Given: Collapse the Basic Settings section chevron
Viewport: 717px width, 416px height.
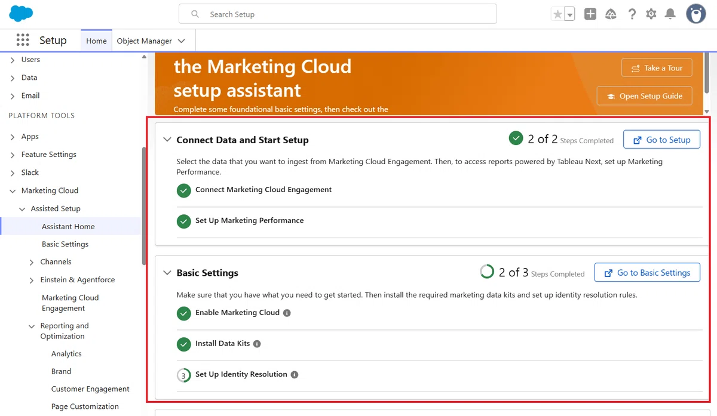Looking at the screenshot, I should click(167, 273).
